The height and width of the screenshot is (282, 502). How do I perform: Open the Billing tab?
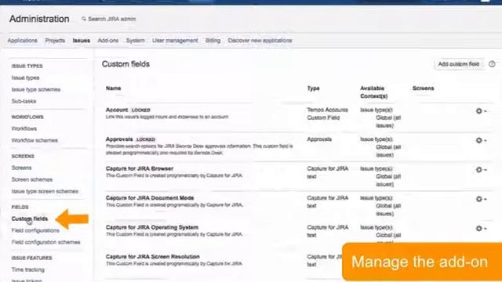pyautogui.click(x=213, y=41)
